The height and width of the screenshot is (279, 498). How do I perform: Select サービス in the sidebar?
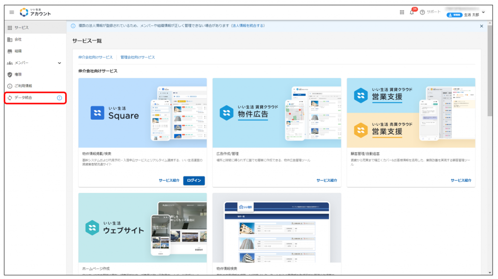[x=35, y=28]
